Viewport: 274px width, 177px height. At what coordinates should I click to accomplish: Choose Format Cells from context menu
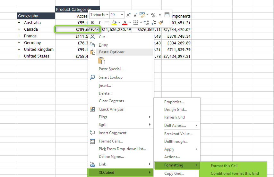(x=111, y=141)
